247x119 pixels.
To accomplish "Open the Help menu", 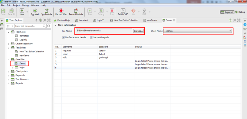I will tap(44, 5).
